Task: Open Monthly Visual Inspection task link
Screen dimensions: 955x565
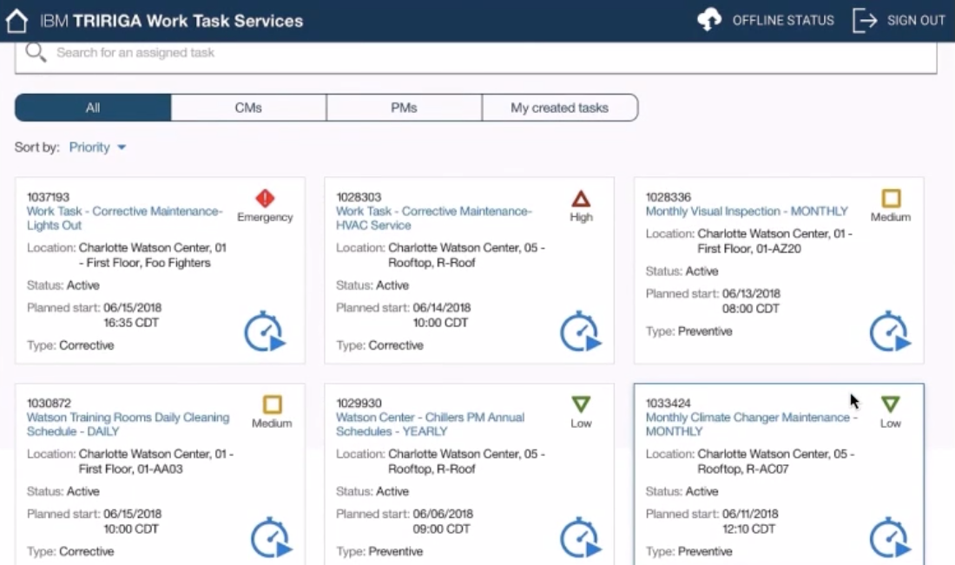Action: tap(746, 211)
